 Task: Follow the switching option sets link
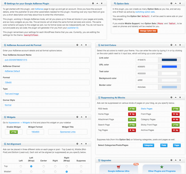[145, 12]
